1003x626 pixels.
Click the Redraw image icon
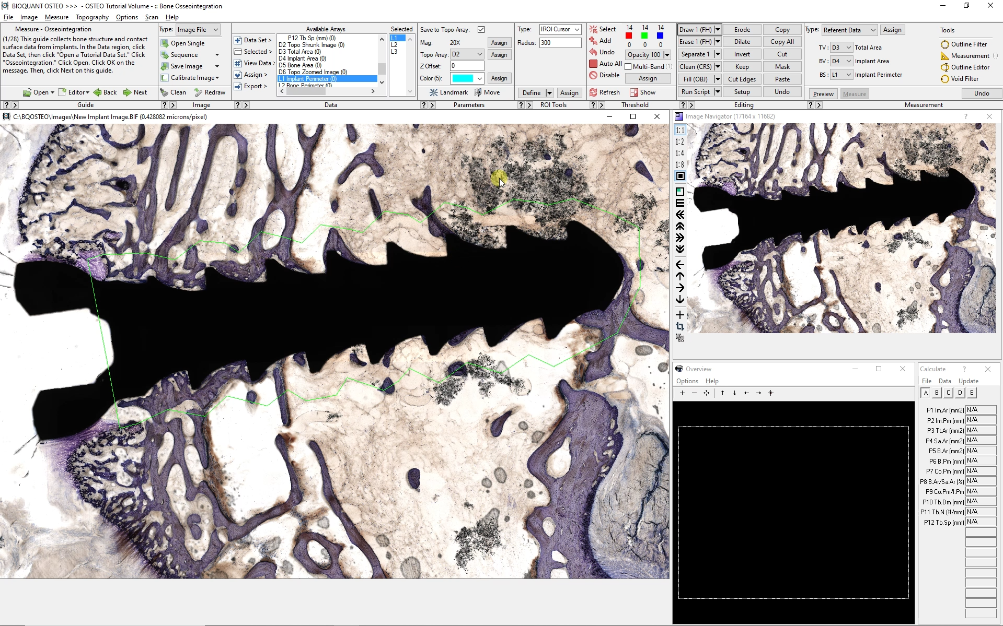(x=199, y=92)
